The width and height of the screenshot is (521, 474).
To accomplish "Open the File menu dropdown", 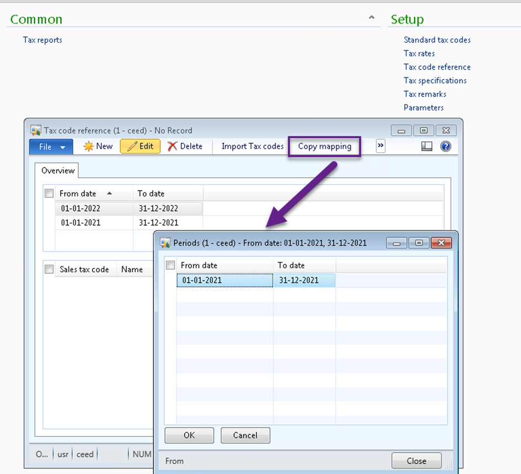I will coord(51,147).
